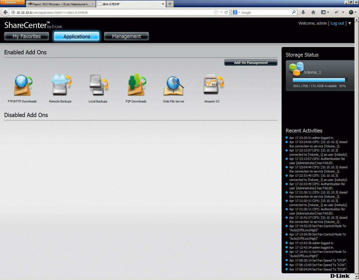Close the dlink-07E84F tab

[x=163, y=4]
